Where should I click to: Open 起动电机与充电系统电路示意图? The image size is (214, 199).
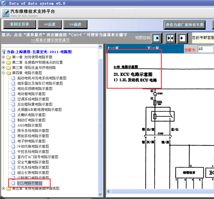[42, 78]
